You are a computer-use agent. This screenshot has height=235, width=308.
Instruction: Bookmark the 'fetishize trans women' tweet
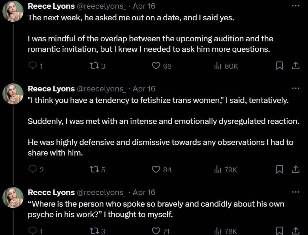pos(279,169)
